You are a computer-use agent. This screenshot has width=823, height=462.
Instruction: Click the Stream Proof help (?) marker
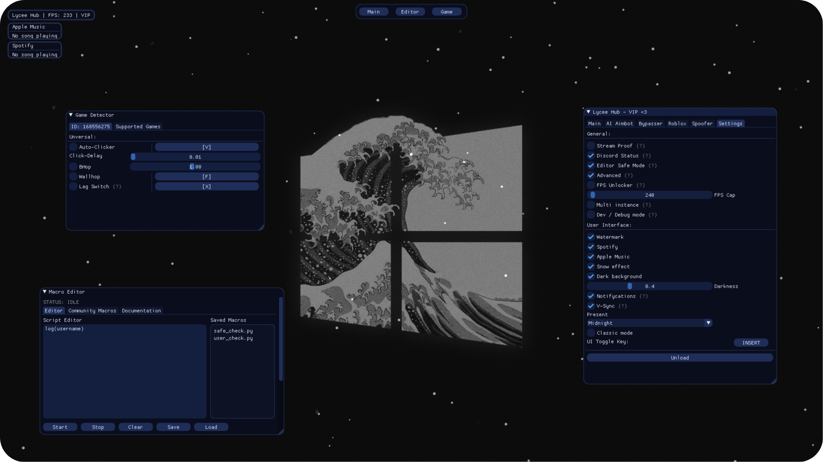click(x=641, y=146)
